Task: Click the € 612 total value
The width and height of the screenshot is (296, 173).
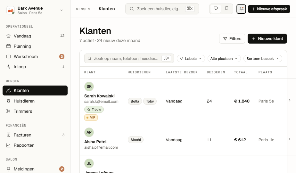Action: (240, 140)
